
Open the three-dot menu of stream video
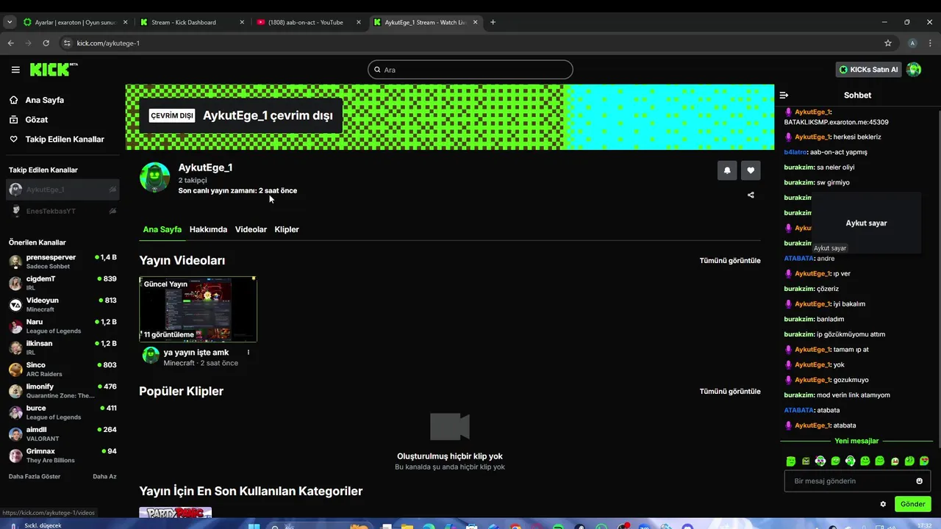point(248,353)
